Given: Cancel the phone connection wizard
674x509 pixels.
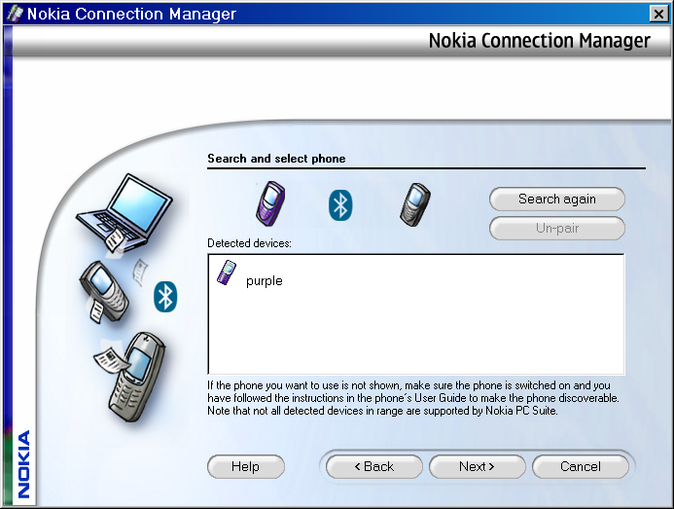Looking at the screenshot, I should [581, 467].
